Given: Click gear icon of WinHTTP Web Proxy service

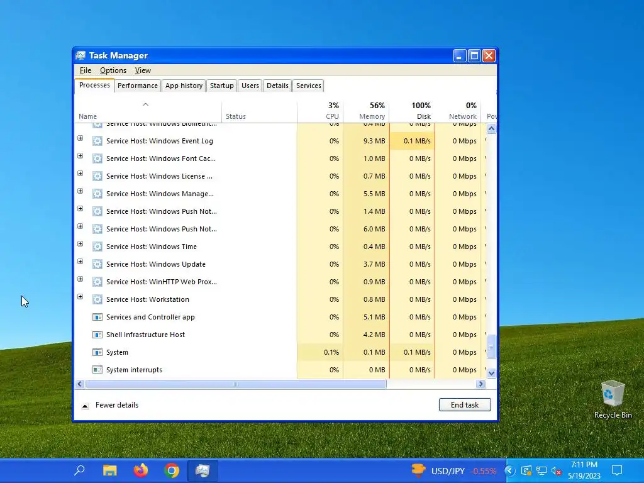Looking at the screenshot, I should [97, 282].
